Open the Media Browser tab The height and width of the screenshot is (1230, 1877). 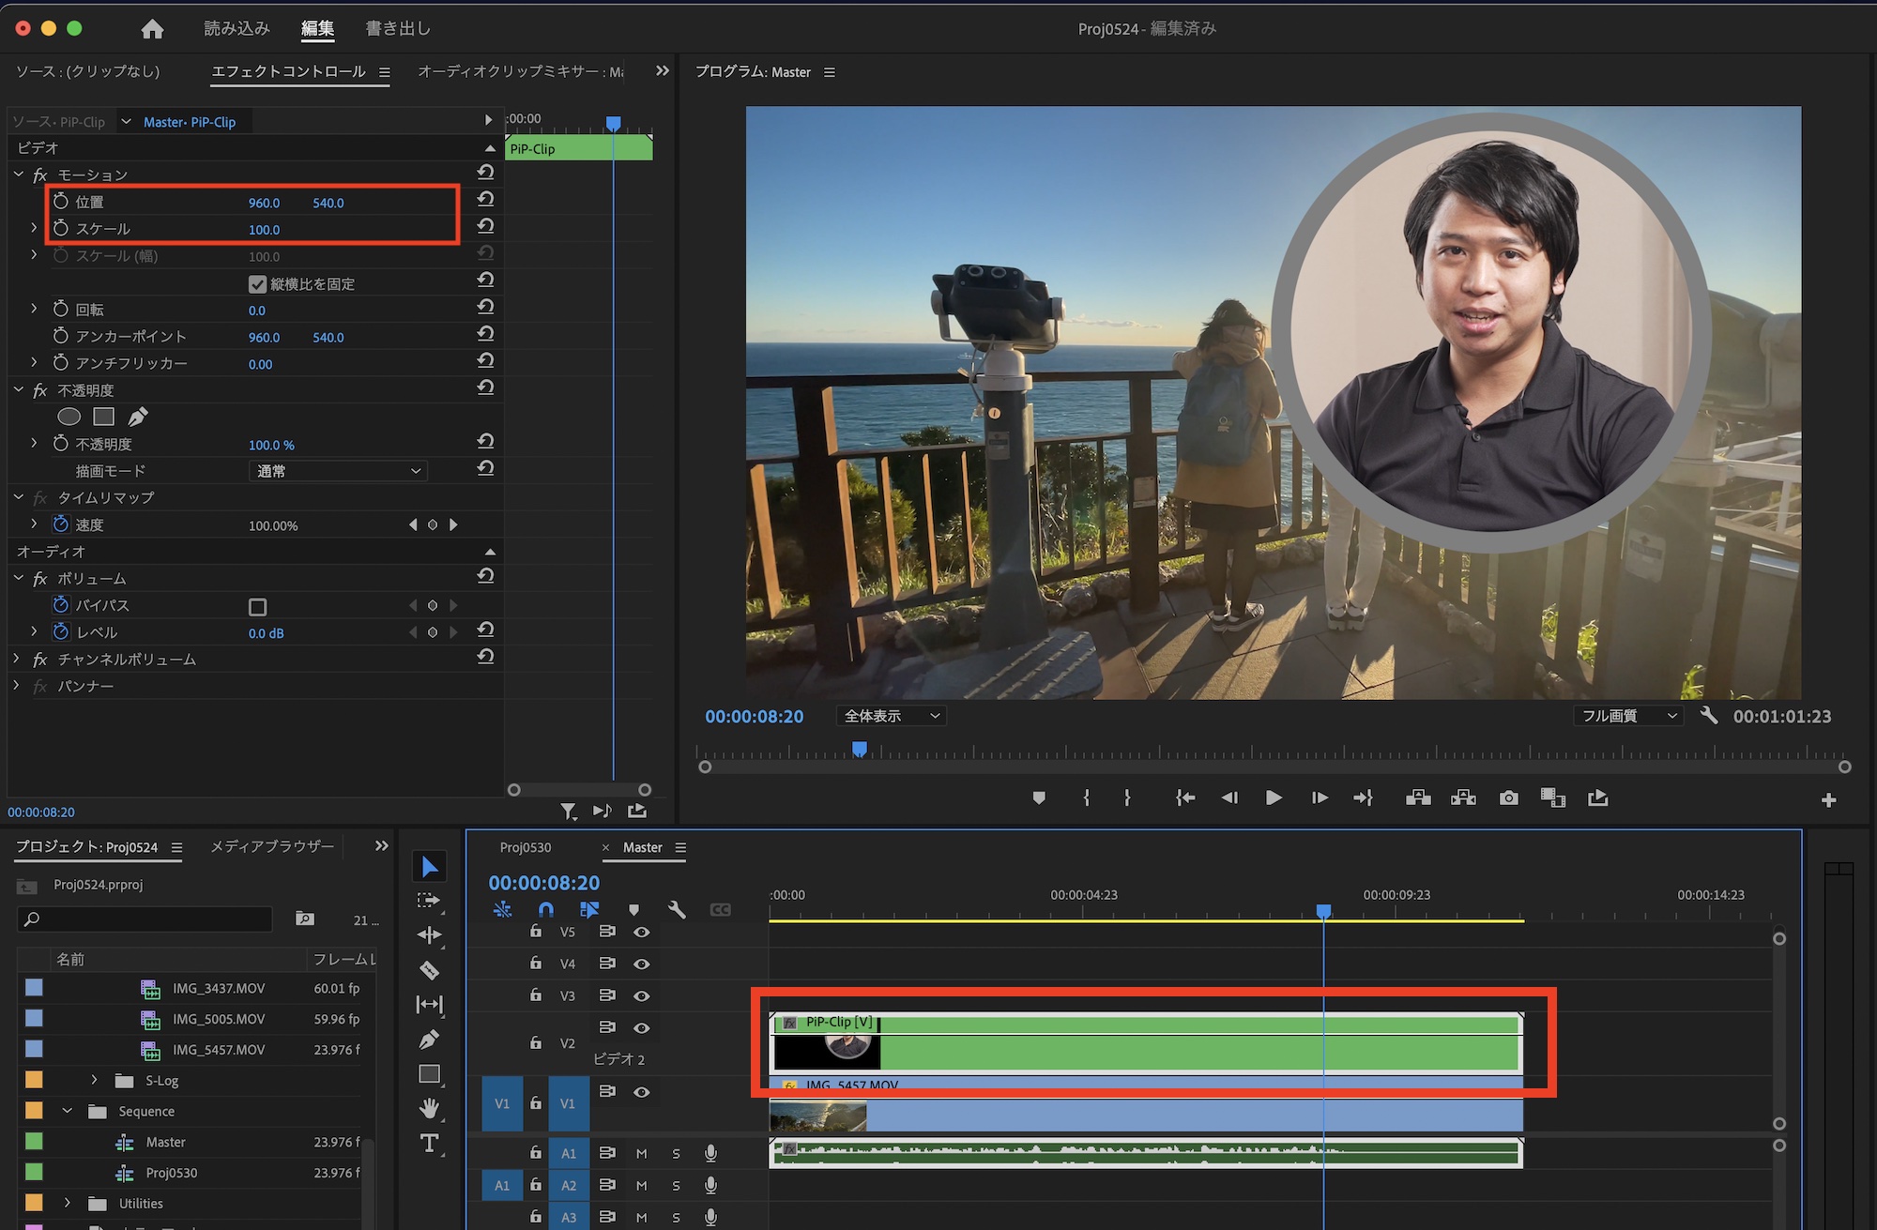pos(272,846)
